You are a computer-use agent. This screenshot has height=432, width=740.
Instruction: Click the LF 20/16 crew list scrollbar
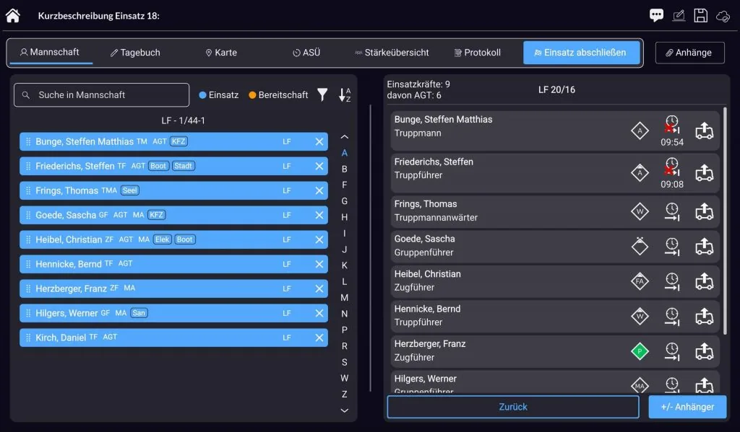(x=725, y=221)
